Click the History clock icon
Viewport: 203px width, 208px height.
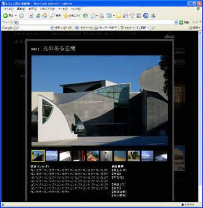[86, 16]
